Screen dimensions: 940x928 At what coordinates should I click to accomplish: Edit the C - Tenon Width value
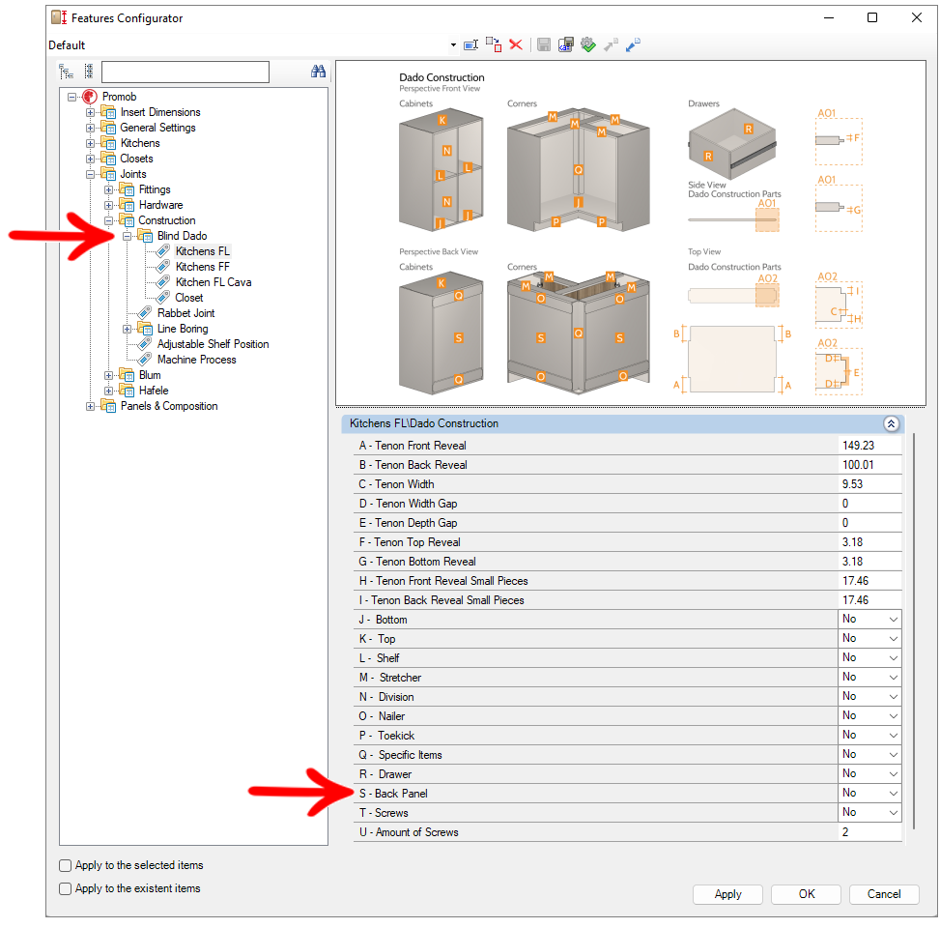(869, 484)
